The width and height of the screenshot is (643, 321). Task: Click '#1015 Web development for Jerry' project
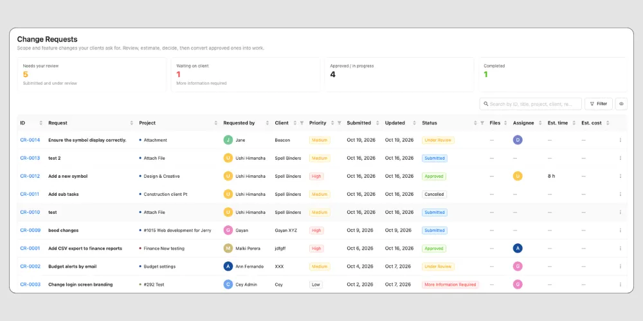click(177, 230)
